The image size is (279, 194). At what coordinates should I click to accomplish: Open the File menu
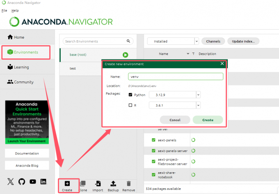click(x=4, y=11)
